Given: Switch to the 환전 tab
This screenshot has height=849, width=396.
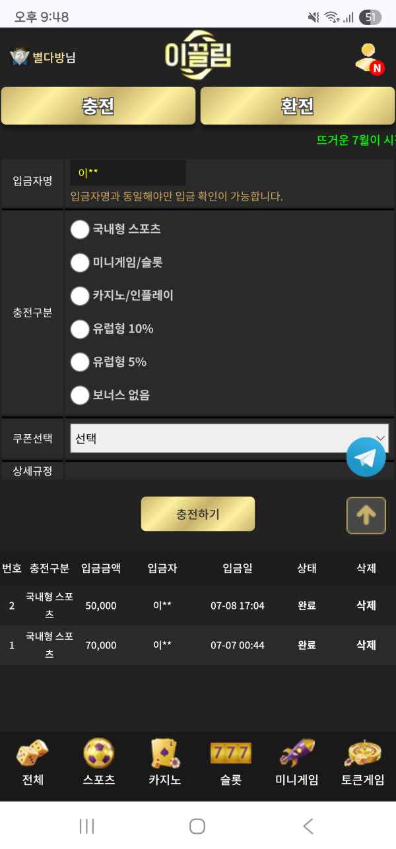Looking at the screenshot, I should point(297,106).
